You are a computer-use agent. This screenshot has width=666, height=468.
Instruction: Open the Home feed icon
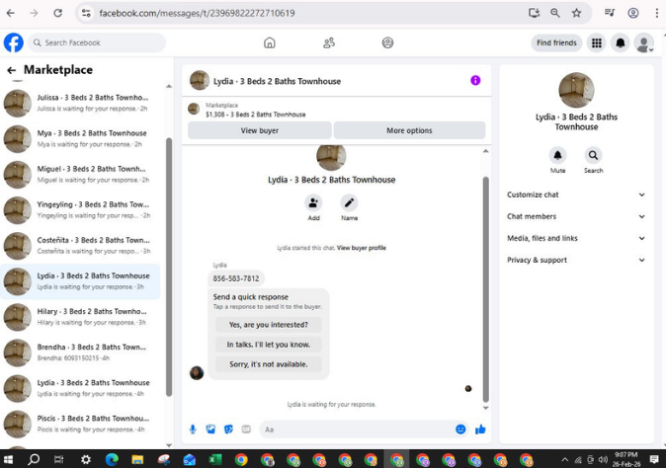[x=270, y=42]
